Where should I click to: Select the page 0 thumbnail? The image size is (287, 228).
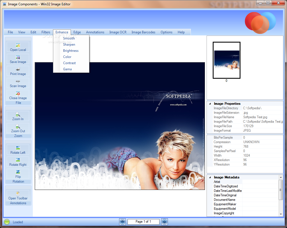[226, 60]
